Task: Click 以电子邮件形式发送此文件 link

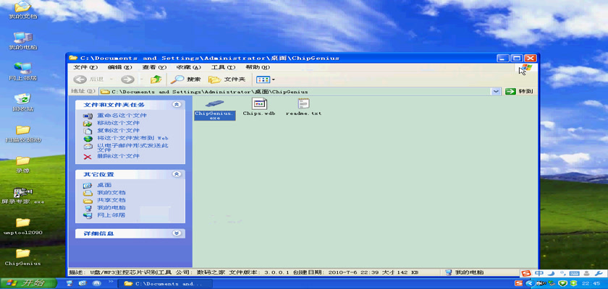Action: [132, 147]
